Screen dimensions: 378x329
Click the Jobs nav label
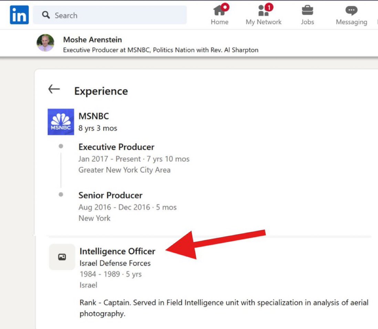point(307,22)
